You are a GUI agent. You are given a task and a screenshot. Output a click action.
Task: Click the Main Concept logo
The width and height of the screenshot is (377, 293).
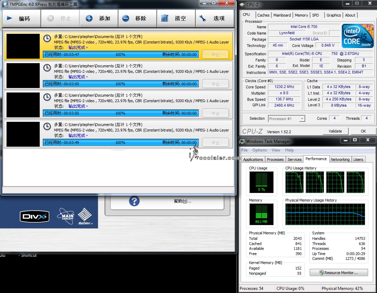[65, 216]
